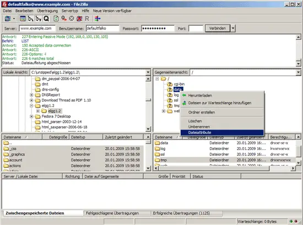303x225 pixels.
Task: Sort remote files by Berechtigungen column
Action: [x=282, y=137]
